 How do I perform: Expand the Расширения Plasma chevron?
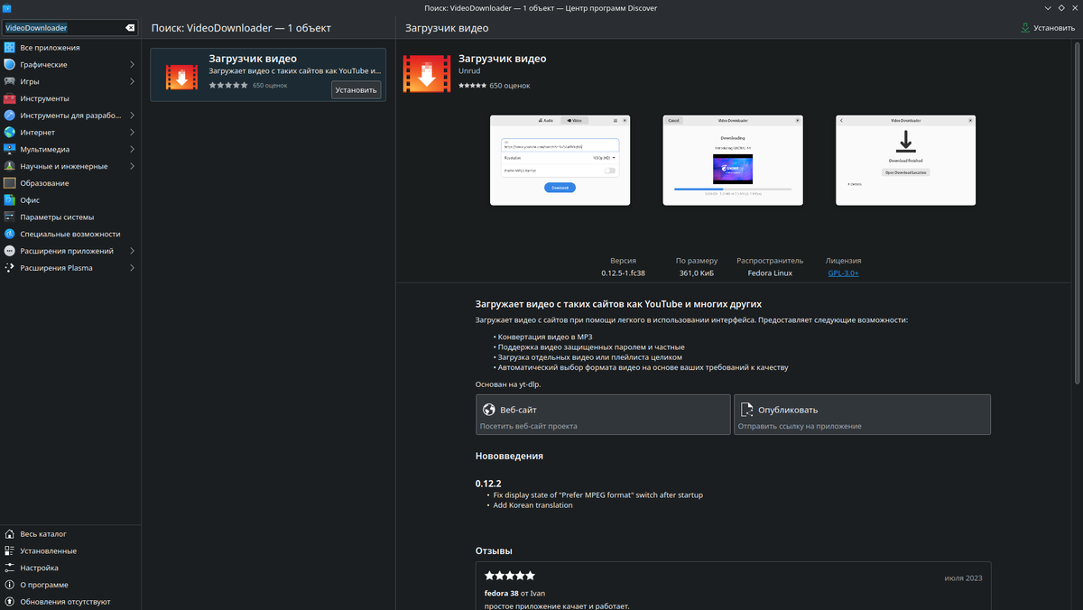coord(132,268)
